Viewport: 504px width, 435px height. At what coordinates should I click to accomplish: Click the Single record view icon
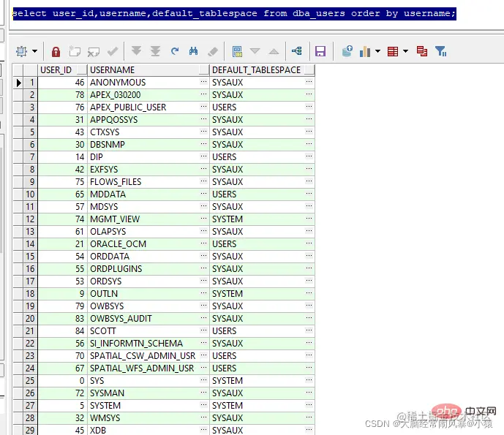[x=237, y=51]
